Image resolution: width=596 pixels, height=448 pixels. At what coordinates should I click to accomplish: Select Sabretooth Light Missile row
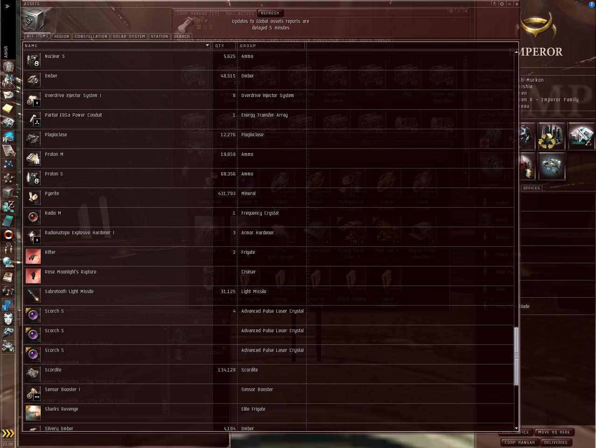268,295
